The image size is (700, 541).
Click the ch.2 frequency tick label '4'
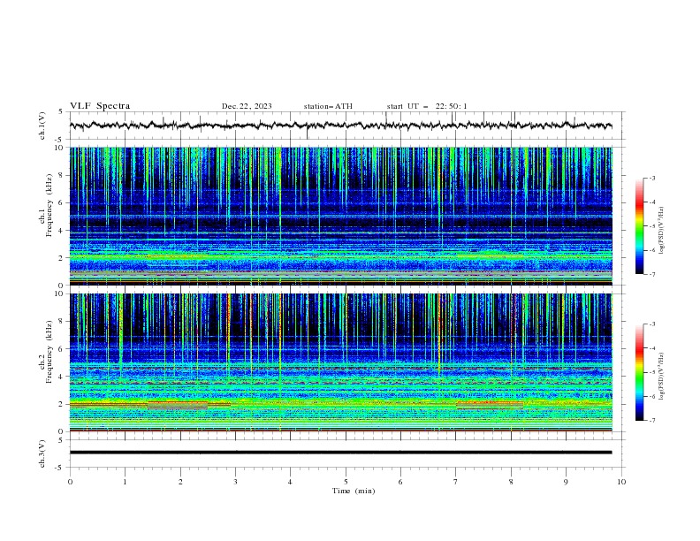click(x=62, y=377)
